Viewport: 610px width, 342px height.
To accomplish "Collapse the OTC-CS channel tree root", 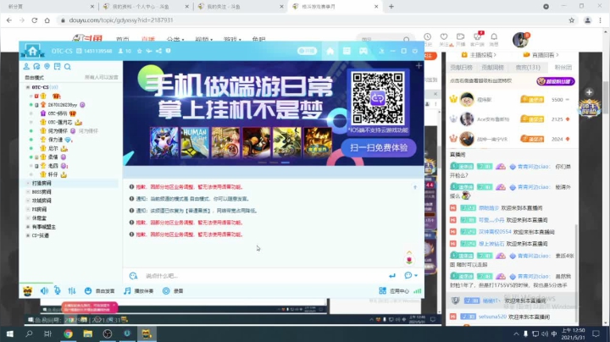I will pyautogui.click(x=28, y=87).
